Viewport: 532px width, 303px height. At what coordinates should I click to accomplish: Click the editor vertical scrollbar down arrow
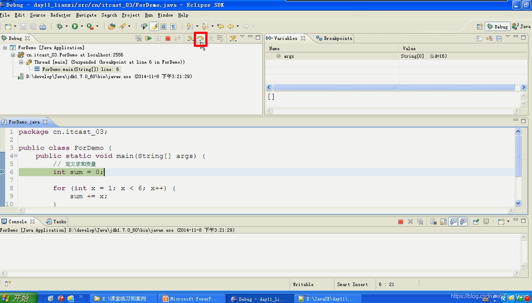[518, 203]
